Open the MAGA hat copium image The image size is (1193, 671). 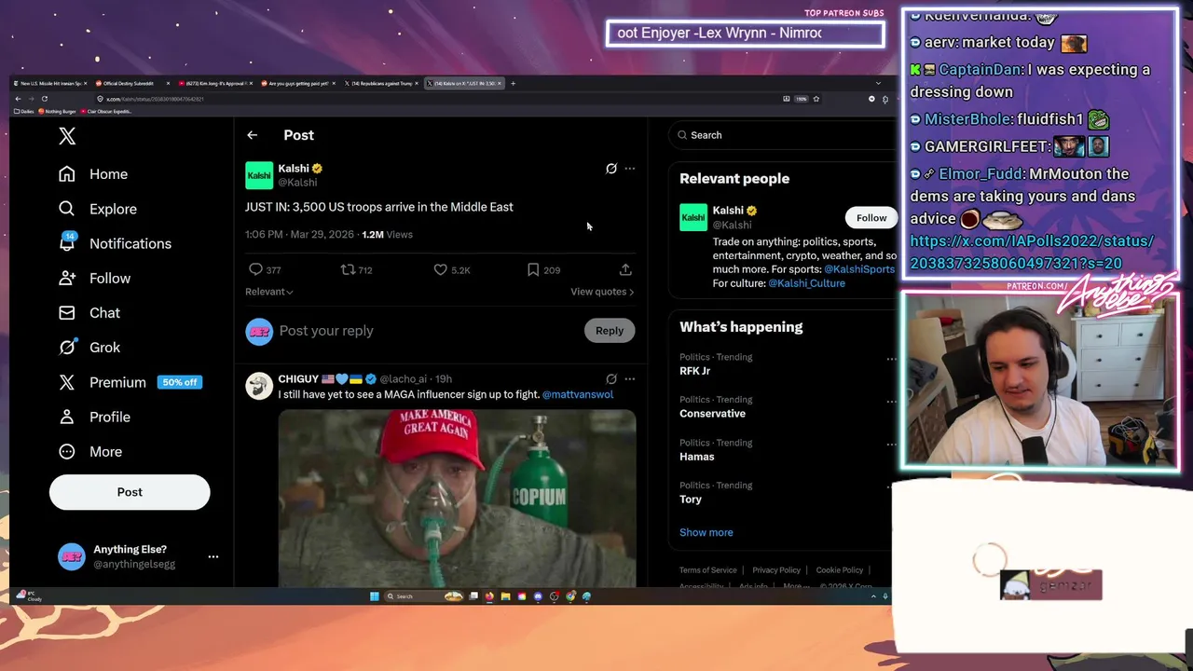pos(457,499)
